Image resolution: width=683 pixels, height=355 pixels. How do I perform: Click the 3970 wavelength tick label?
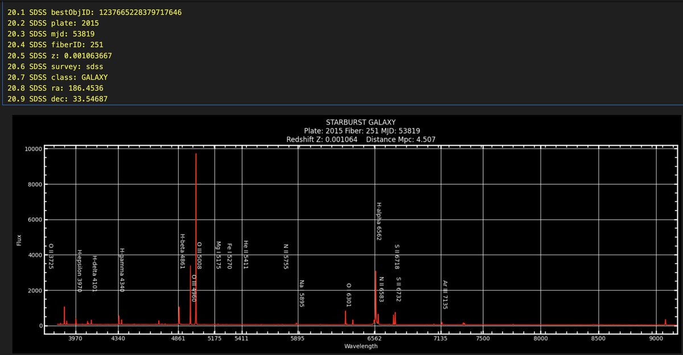click(75, 339)
